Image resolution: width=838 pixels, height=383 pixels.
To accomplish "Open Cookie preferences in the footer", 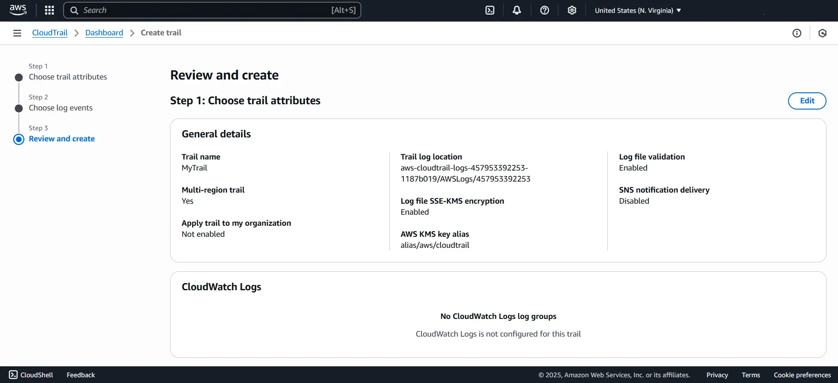I will 802,375.
